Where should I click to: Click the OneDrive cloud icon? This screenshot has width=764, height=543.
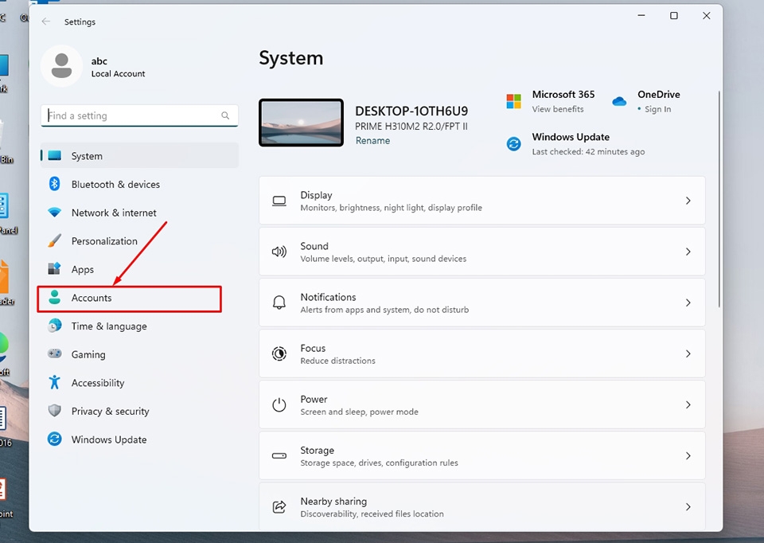(x=619, y=101)
